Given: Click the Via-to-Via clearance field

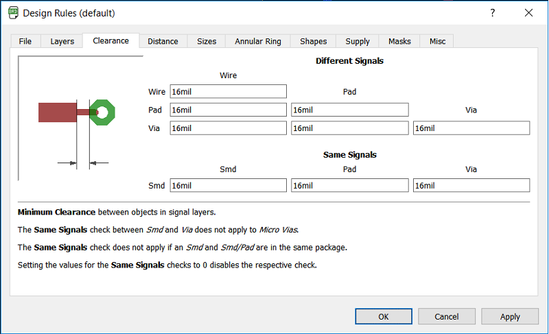Looking at the screenshot, I should [471, 128].
